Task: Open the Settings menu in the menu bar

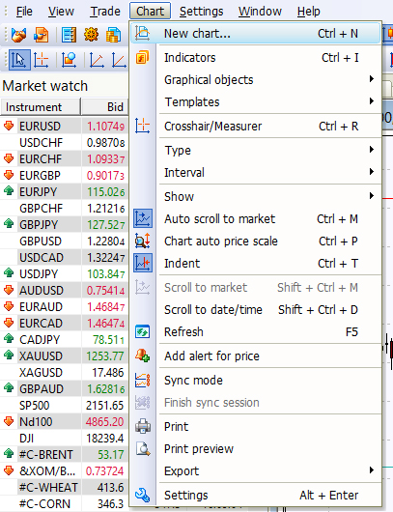Action: click(x=202, y=12)
